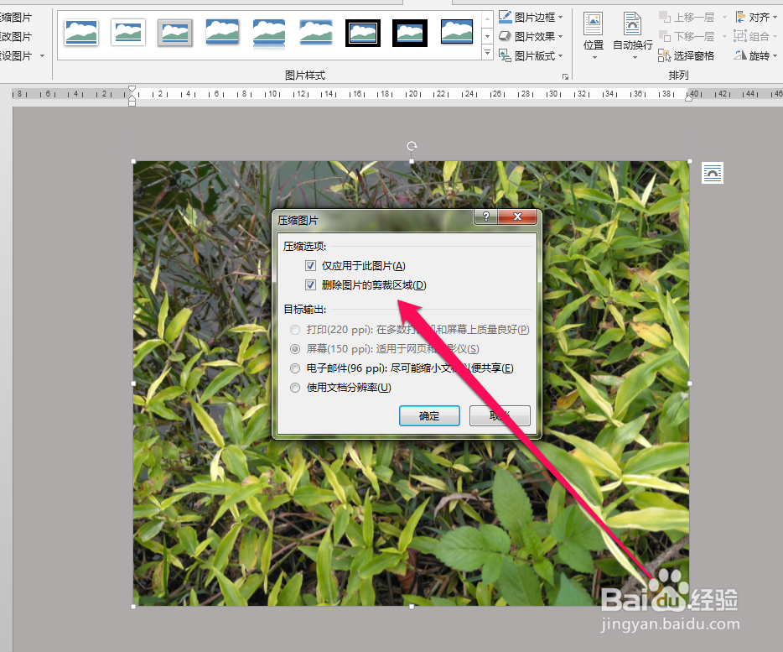
Task: Expand the 位置 position dropdown arrow
Action: point(594,58)
